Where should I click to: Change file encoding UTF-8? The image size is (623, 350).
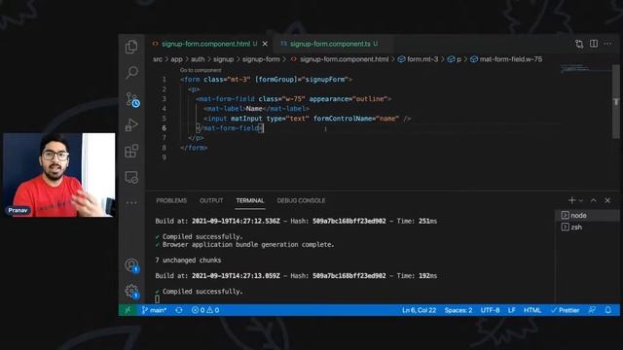tap(490, 310)
